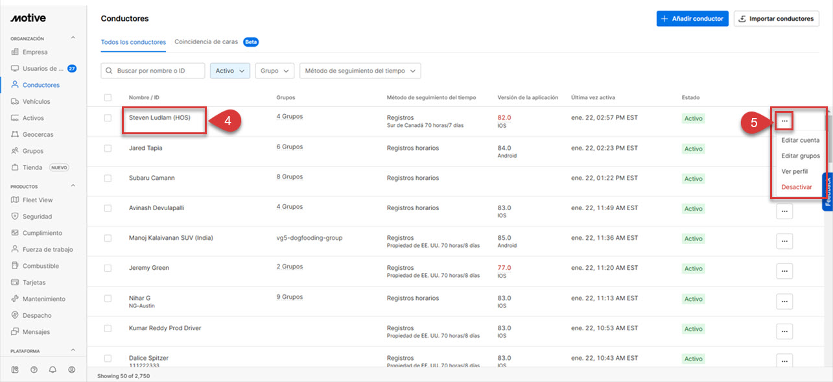Screen dimensions: 833x382
Task: Collapse the Organización sidebar section
Action: pos(73,38)
